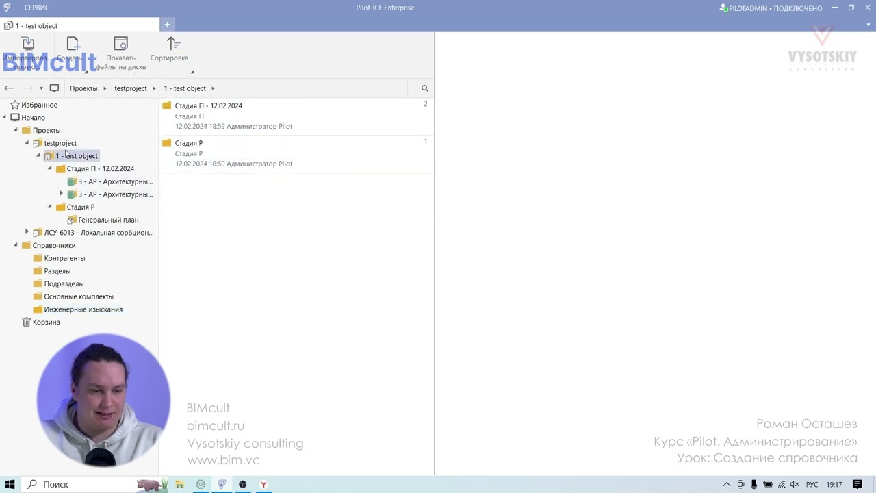This screenshot has height=493, width=876.
Task: Add a new tab with plus button
Action: (167, 25)
